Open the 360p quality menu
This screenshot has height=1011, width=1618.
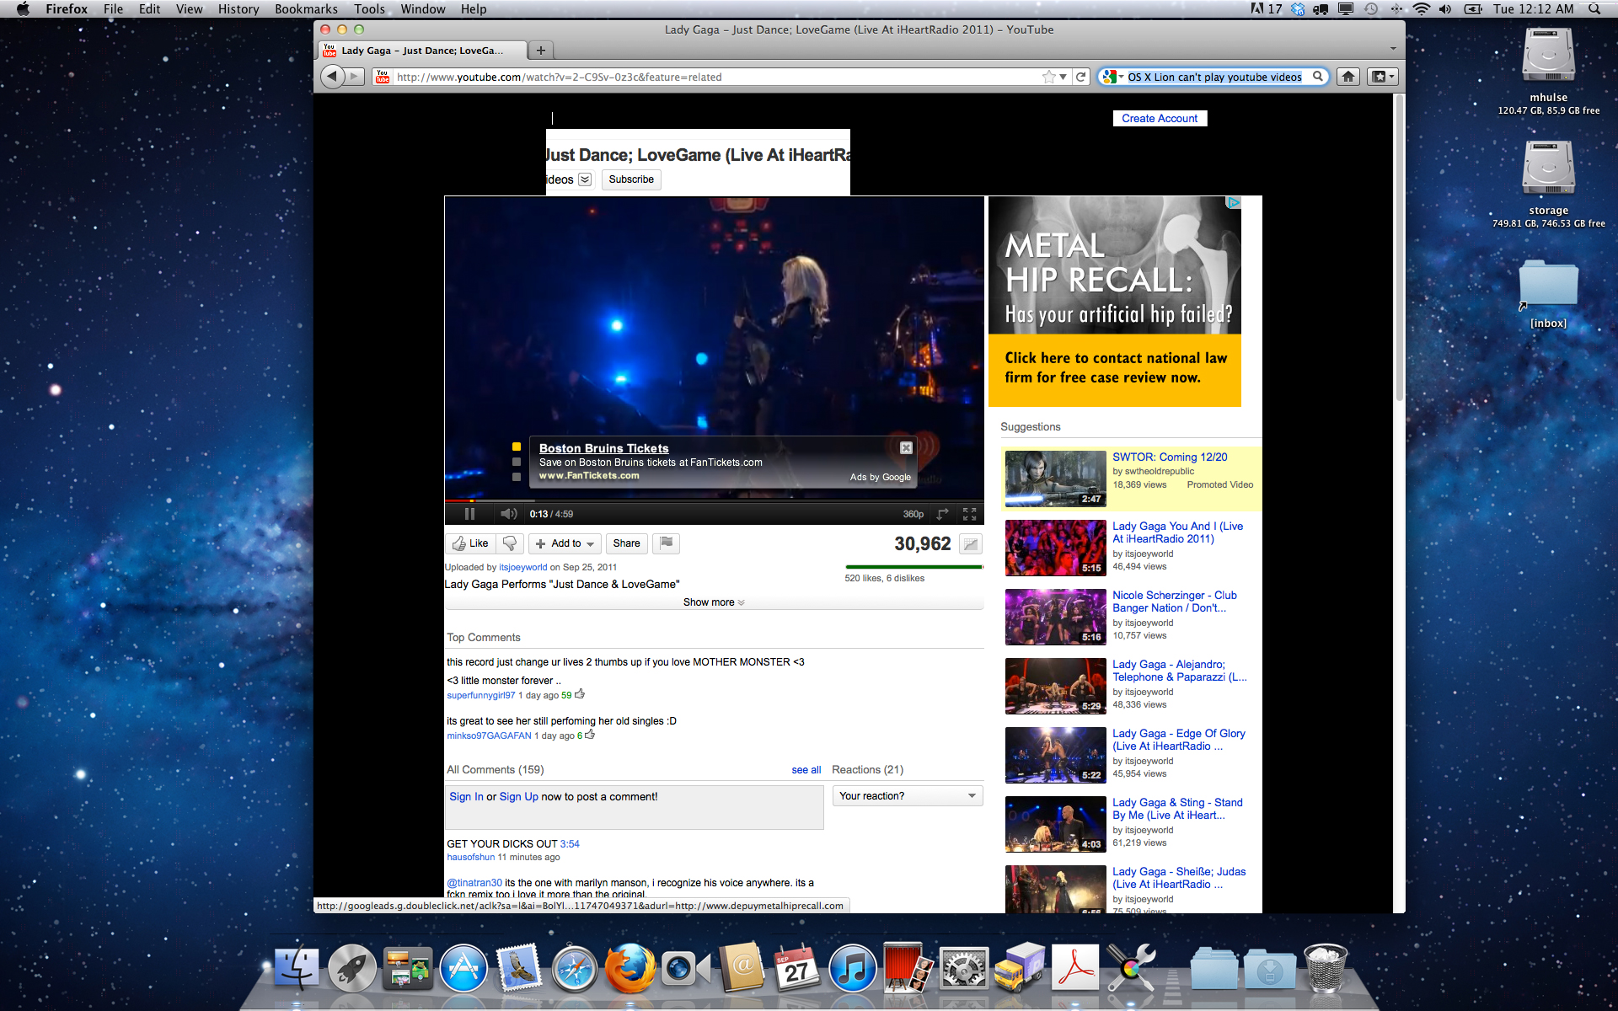pyautogui.click(x=913, y=514)
